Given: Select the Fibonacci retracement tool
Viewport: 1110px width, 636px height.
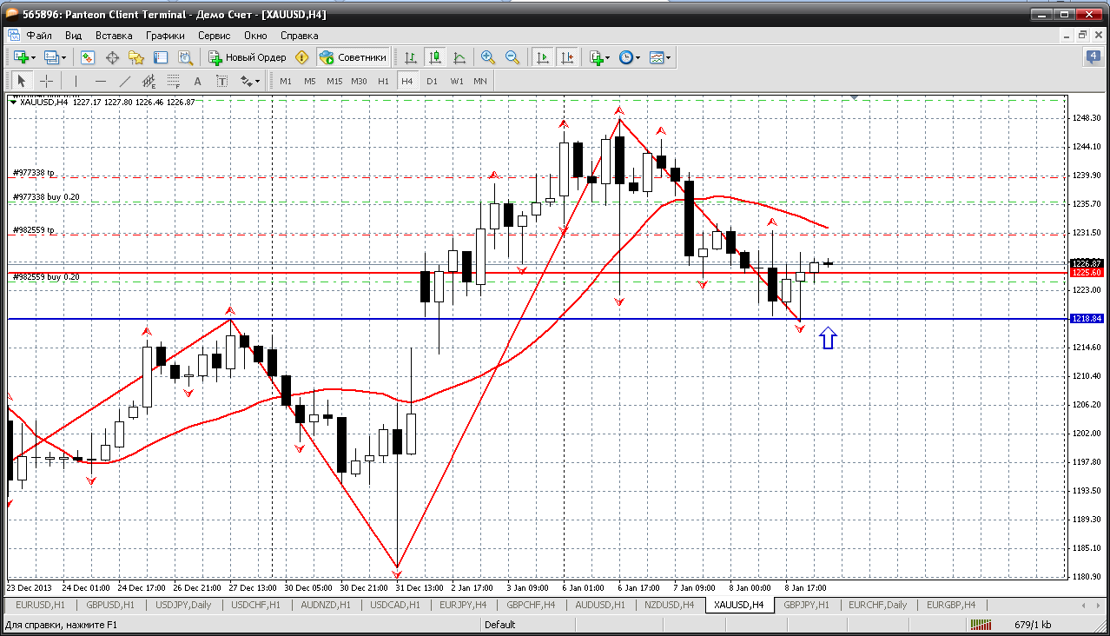Looking at the screenshot, I should [174, 81].
